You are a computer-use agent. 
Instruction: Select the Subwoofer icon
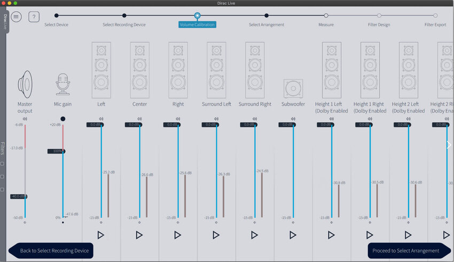pos(293,89)
